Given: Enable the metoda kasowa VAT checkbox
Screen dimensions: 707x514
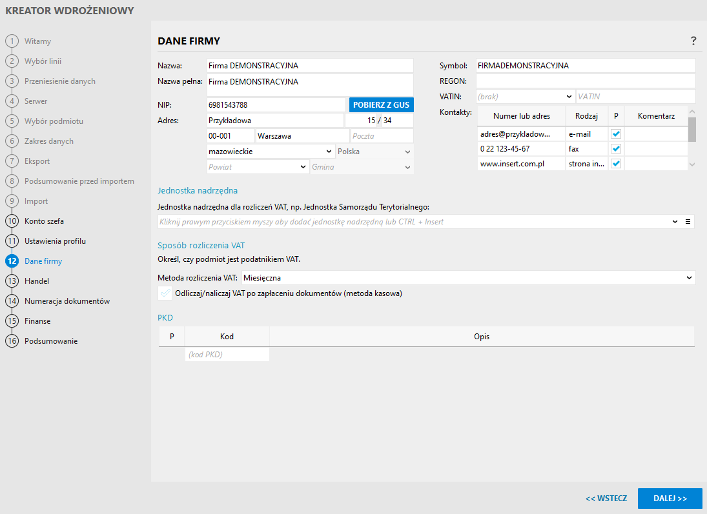Looking at the screenshot, I should (x=165, y=293).
